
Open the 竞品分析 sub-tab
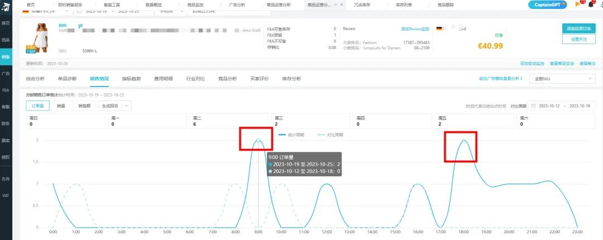point(227,79)
